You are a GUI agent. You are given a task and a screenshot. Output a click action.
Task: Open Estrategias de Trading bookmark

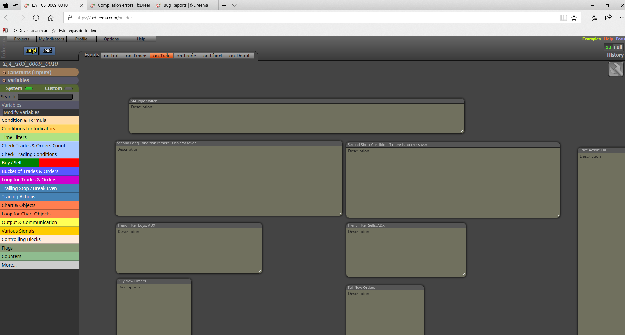click(74, 30)
